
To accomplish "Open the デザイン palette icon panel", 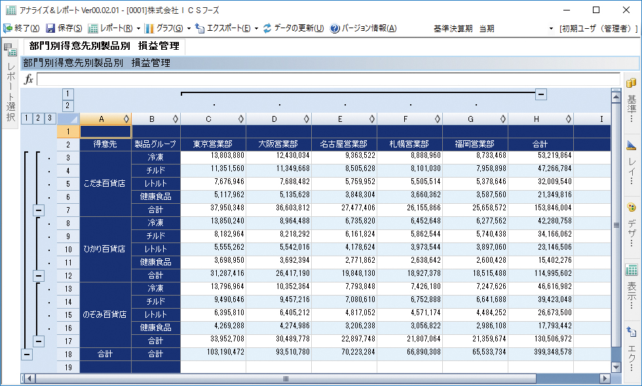I will coord(632,208).
